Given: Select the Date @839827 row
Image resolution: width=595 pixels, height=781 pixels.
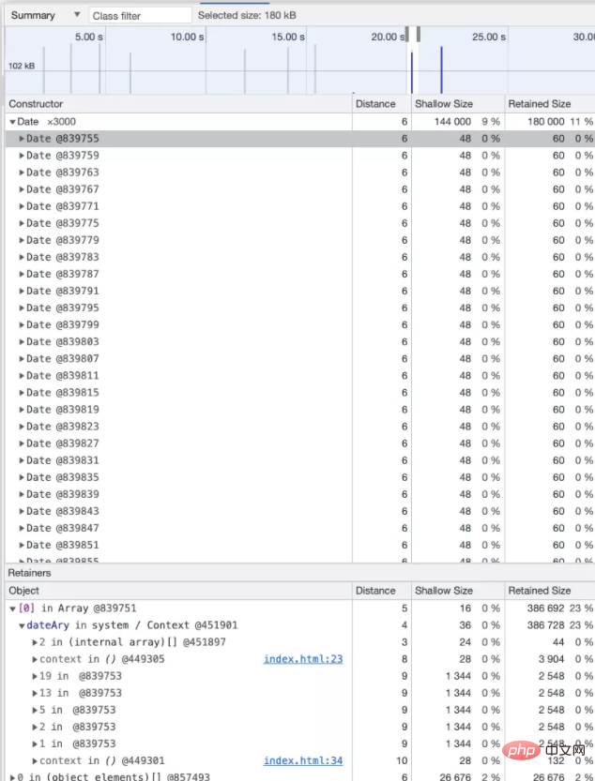Looking at the screenshot, I should [x=299, y=443].
